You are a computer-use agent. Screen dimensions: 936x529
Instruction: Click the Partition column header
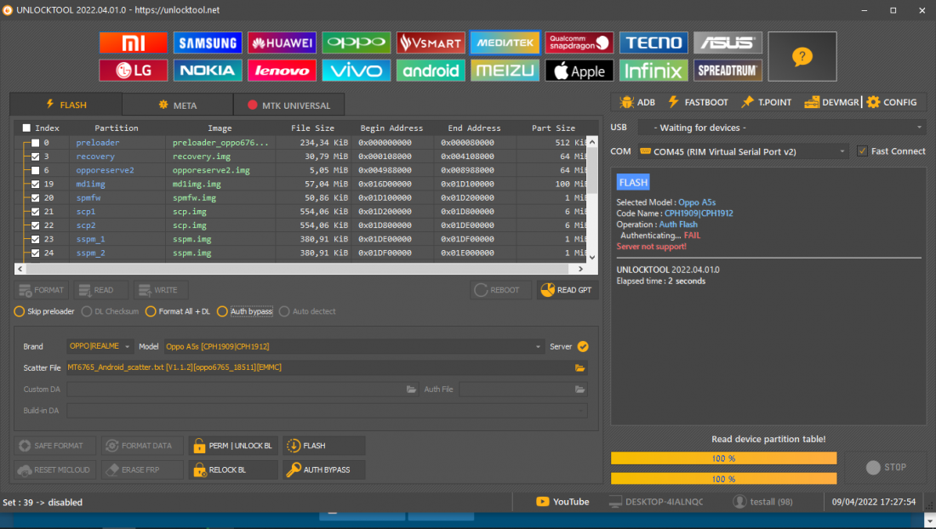[117, 128]
